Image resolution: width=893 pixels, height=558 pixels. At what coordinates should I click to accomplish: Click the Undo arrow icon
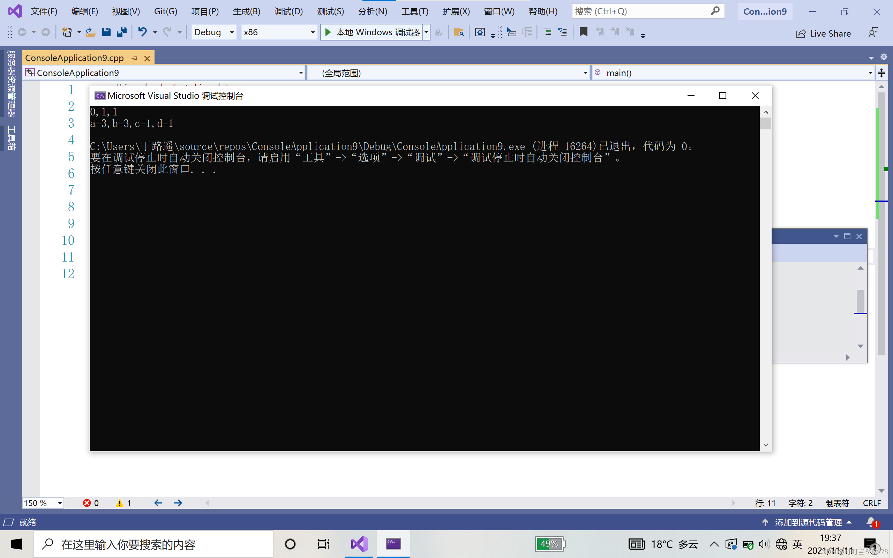click(142, 32)
